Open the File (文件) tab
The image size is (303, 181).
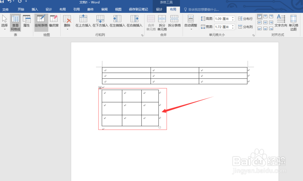pyautogui.click(x=5, y=9)
